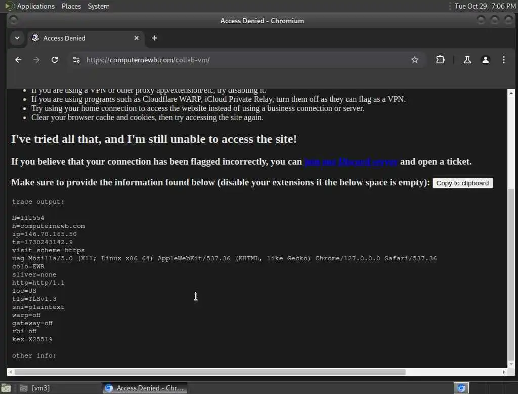Viewport: 518px width, 394px height.
Task: Follow the Discord server link
Action: [351, 162]
